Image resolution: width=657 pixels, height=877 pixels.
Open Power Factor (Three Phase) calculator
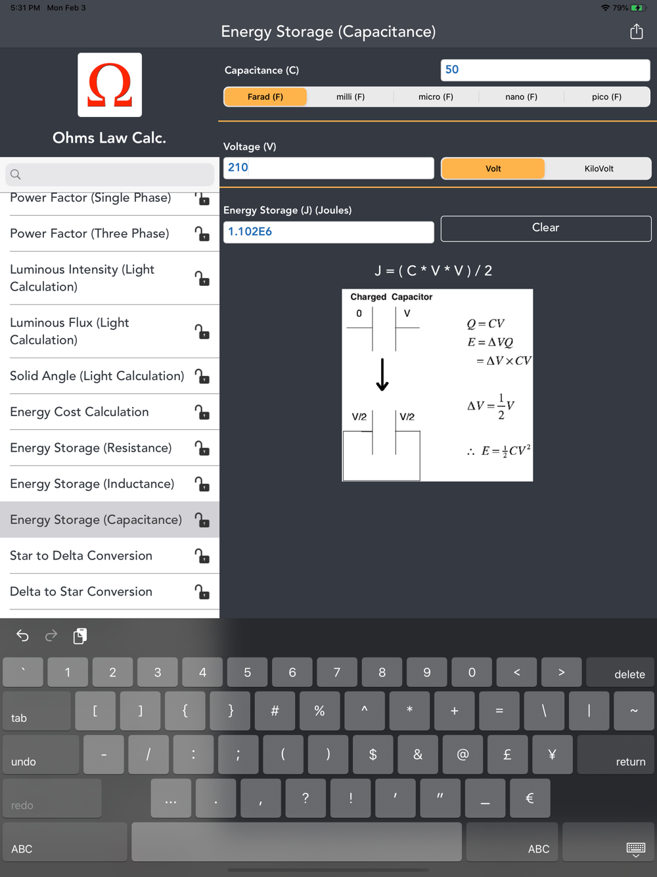110,233
